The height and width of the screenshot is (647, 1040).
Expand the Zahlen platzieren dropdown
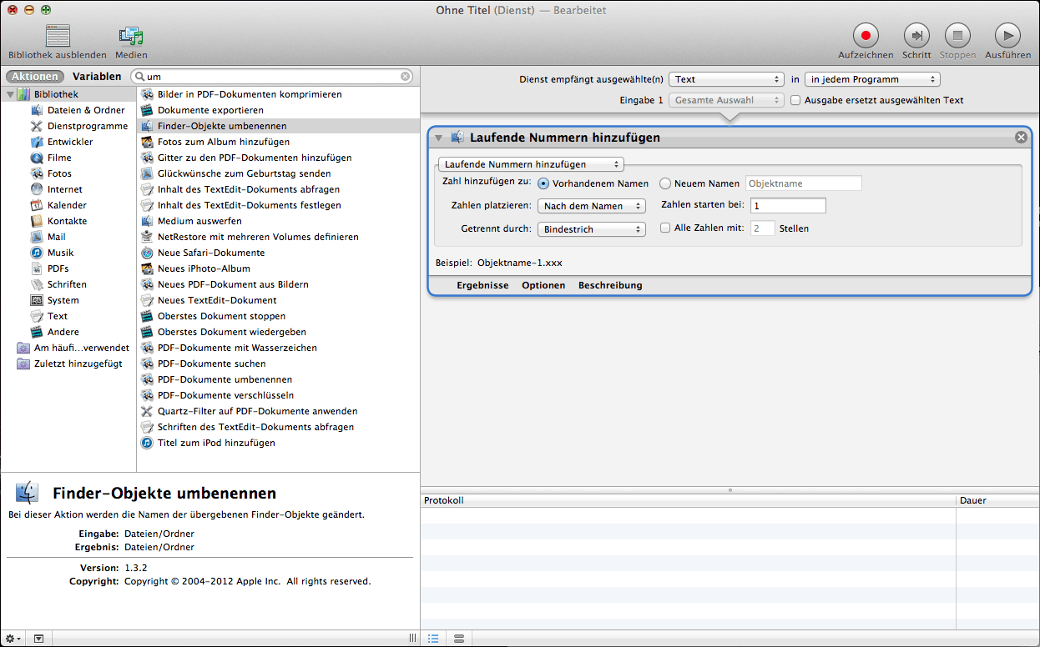pyautogui.click(x=591, y=206)
